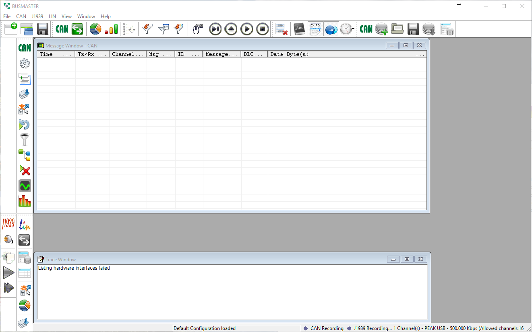Save configuration using the top-left floppy disk icon
This screenshot has height=332, width=532.
click(x=43, y=29)
